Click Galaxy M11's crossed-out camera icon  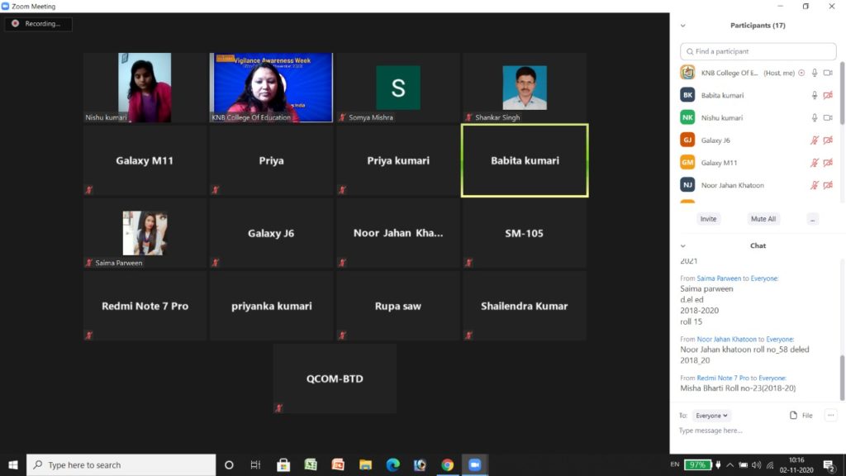[x=828, y=163]
